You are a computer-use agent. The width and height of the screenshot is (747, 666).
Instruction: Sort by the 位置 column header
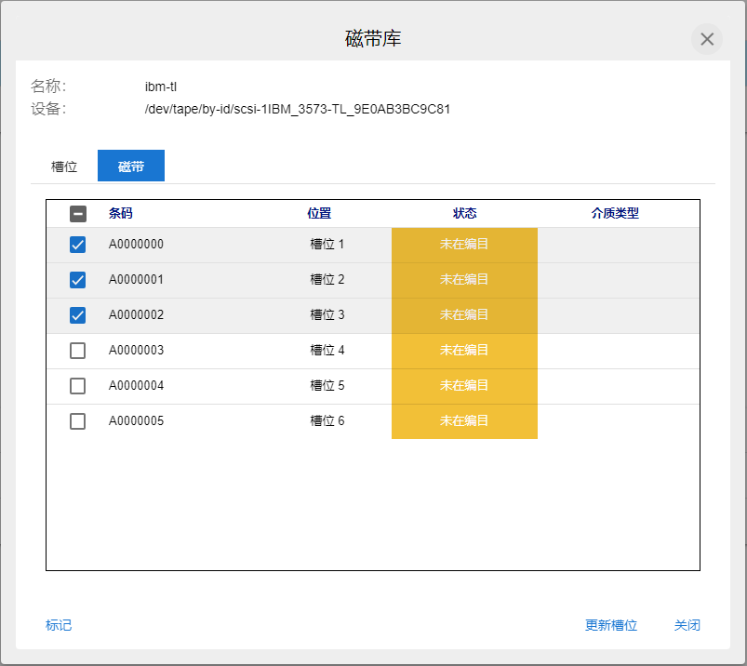[319, 213]
